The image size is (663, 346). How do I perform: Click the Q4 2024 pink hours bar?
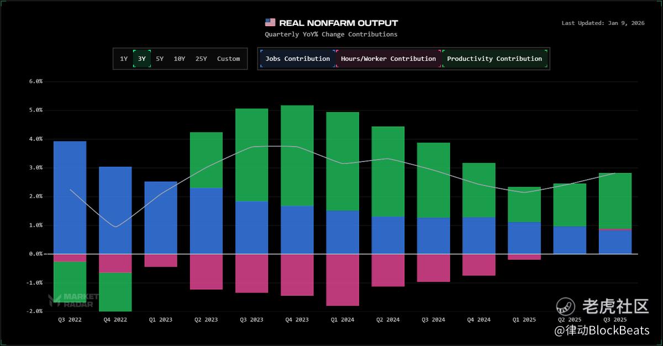[478, 265]
